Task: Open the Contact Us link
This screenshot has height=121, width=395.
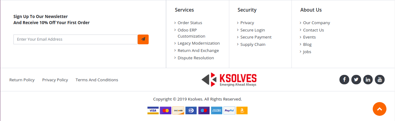Action: point(313,30)
